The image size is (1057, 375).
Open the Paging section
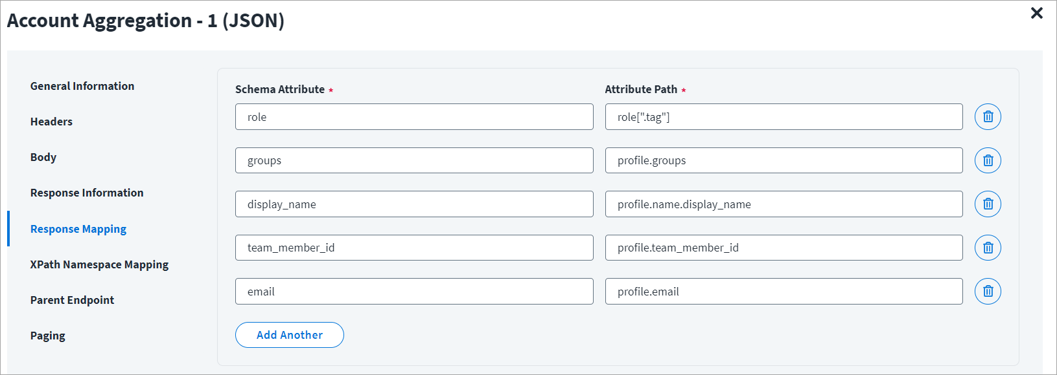48,336
